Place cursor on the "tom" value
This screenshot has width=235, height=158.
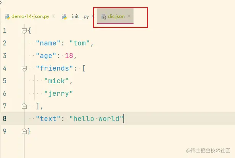click(80, 43)
